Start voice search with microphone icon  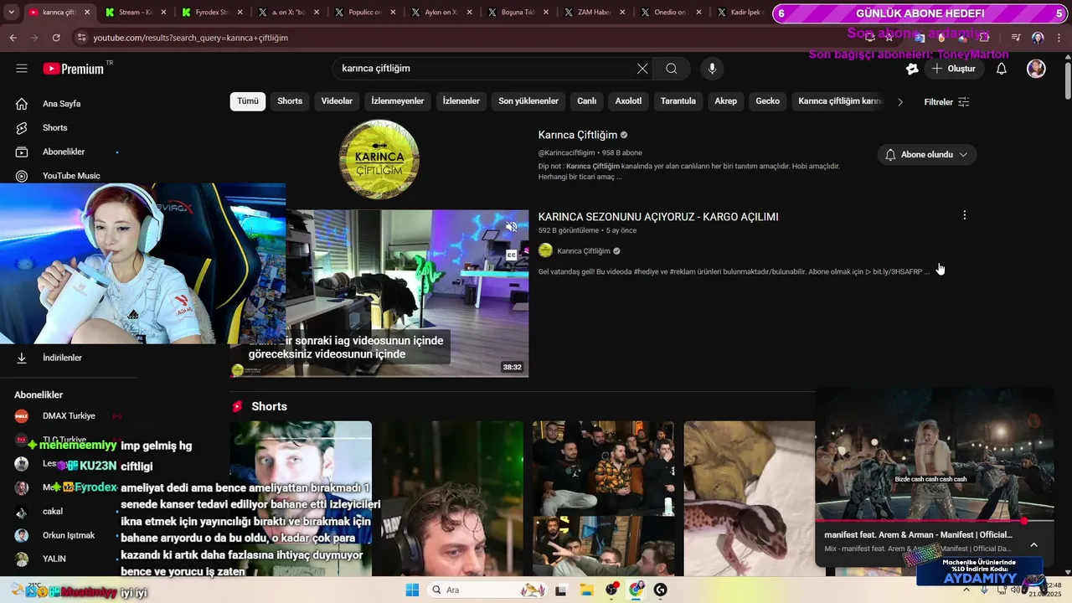click(712, 69)
